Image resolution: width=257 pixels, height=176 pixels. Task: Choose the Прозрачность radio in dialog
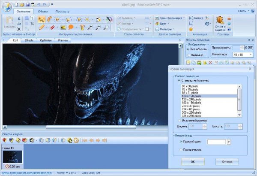point(181,149)
